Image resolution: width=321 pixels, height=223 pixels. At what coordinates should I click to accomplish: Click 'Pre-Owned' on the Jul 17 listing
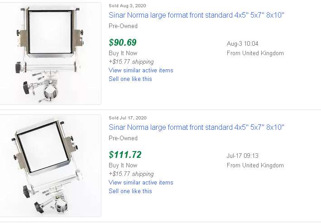click(x=123, y=138)
